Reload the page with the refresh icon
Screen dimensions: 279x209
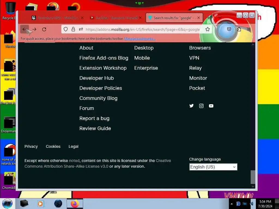44,29
